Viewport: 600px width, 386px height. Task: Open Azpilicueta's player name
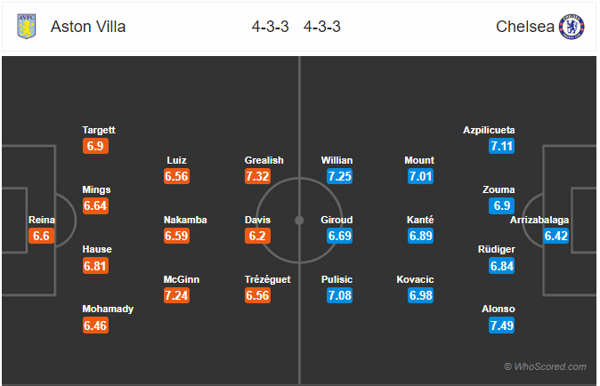489,131
